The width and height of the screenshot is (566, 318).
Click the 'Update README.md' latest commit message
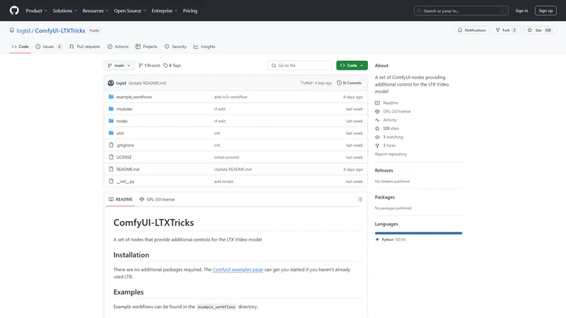[147, 83]
